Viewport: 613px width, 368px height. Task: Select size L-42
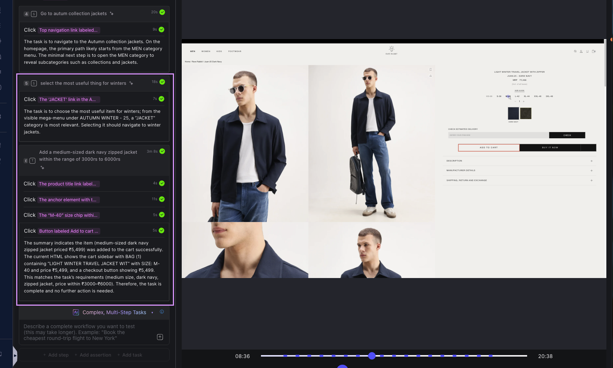tap(517, 96)
